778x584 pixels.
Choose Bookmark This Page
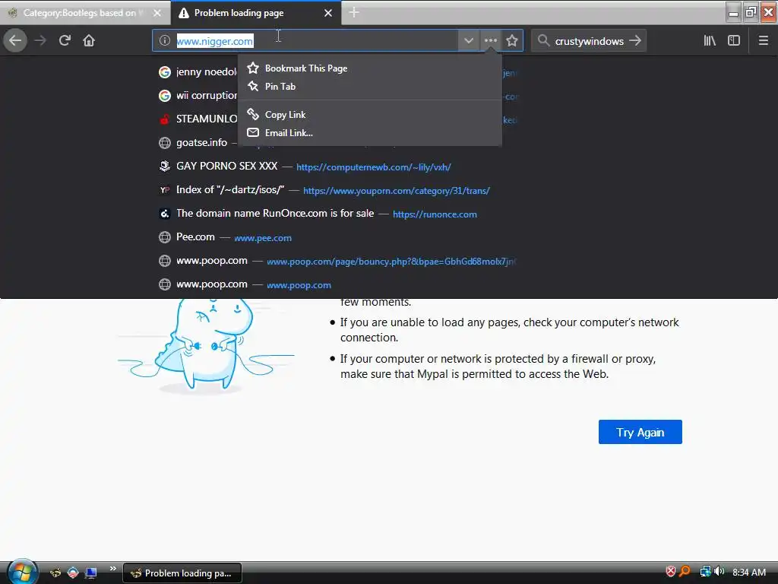click(x=370, y=68)
